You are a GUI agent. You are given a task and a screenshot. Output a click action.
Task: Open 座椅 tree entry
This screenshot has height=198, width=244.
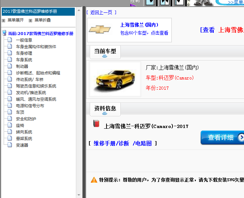(x=20, y=125)
